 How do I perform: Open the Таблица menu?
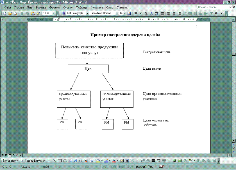click(x=81, y=8)
